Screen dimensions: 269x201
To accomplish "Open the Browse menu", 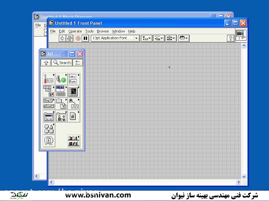I will point(103,31).
